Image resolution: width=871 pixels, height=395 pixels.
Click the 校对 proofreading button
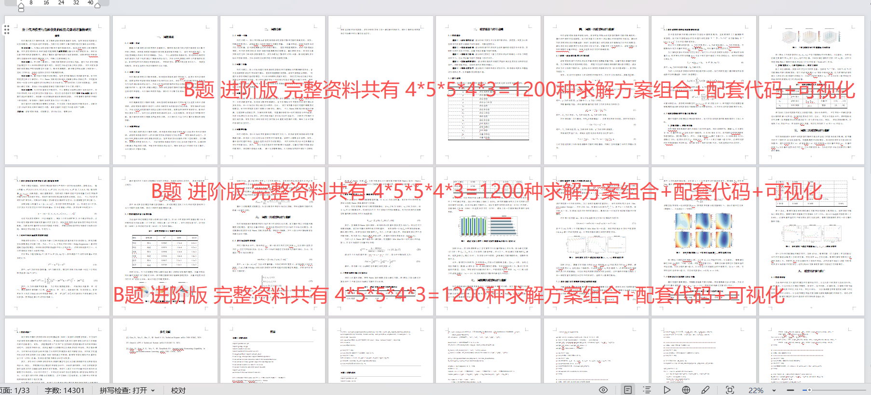[178, 390]
